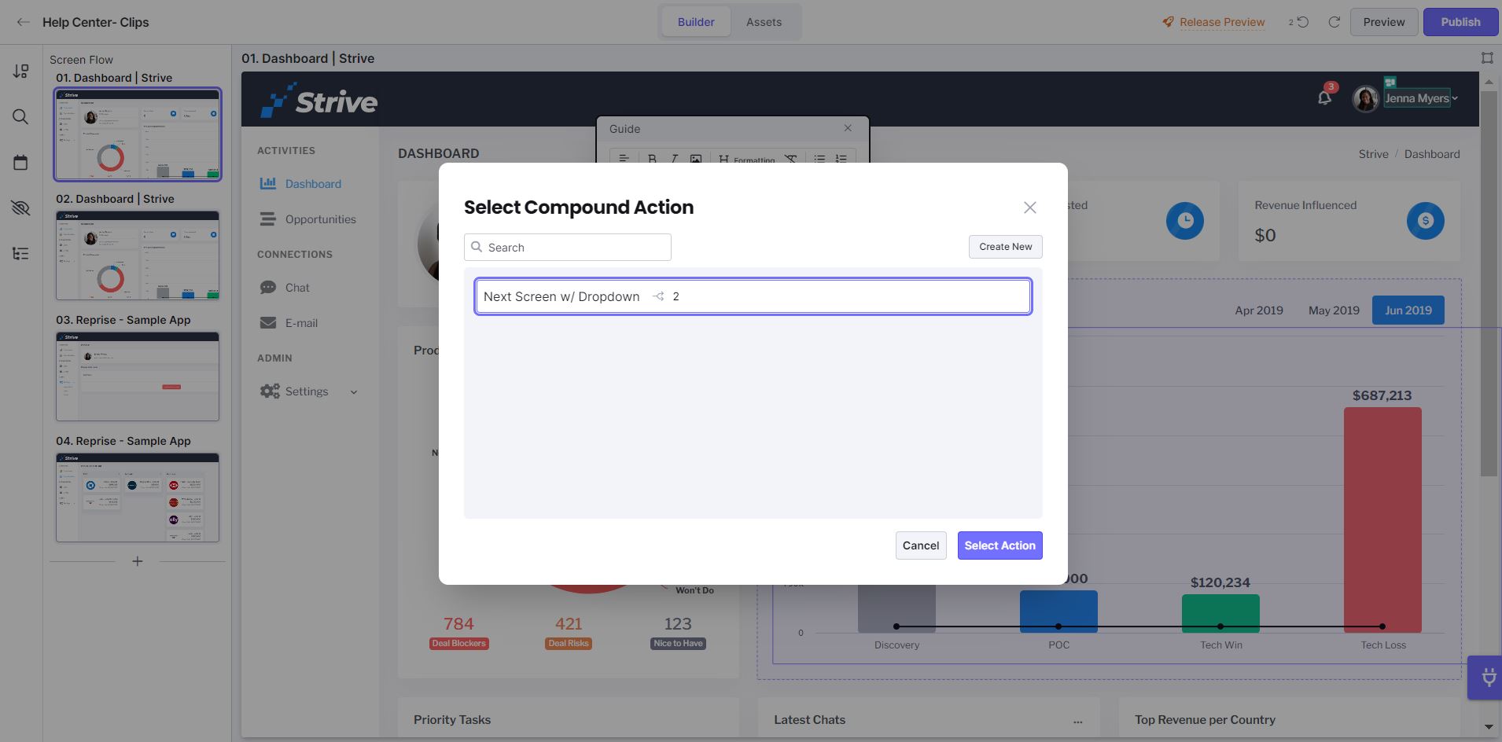Screen dimensions: 1502x742
Task: Click the Deal Blockers badge
Action: pos(459,643)
